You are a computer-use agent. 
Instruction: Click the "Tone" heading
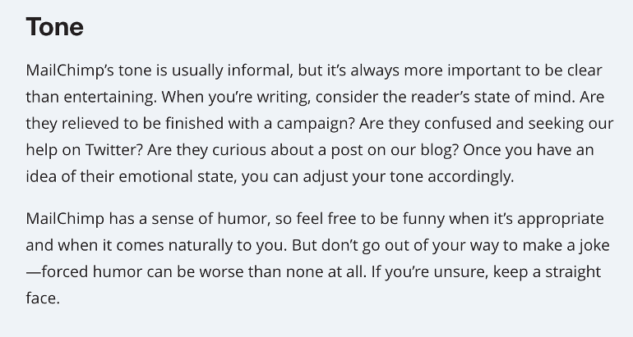[x=54, y=27]
